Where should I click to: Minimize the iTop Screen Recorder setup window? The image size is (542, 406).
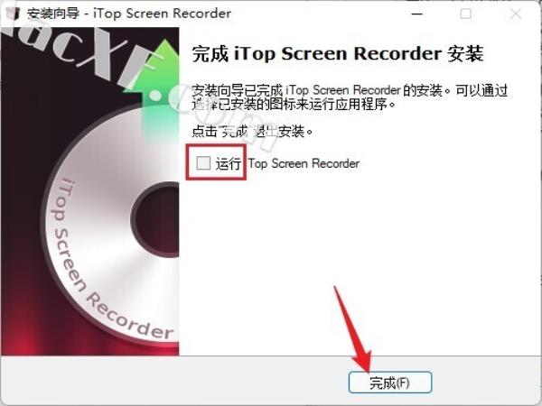(x=416, y=14)
